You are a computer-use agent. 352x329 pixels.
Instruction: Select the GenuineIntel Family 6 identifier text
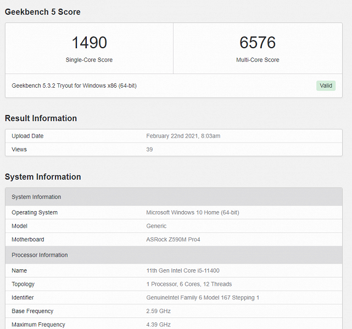click(x=203, y=298)
